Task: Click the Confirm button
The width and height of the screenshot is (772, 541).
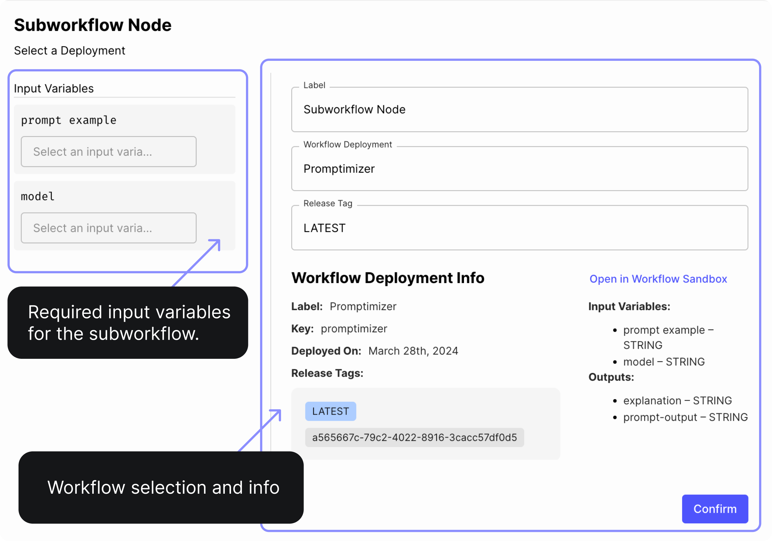Action: (x=714, y=508)
